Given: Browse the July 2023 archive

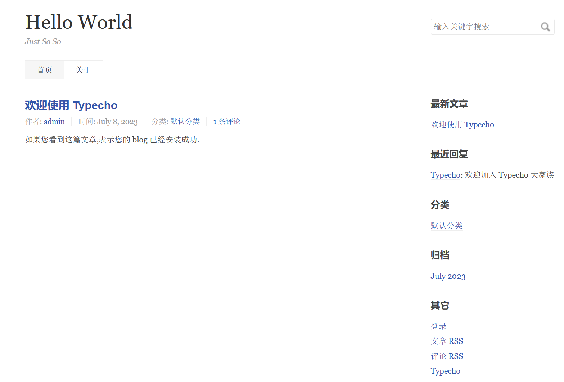Looking at the screenshot, I should tap(448, 276).
